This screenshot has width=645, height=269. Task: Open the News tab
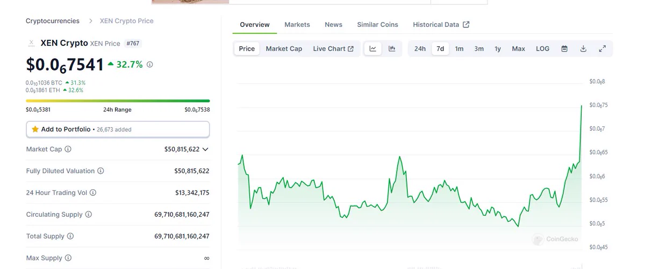[333, 25]
